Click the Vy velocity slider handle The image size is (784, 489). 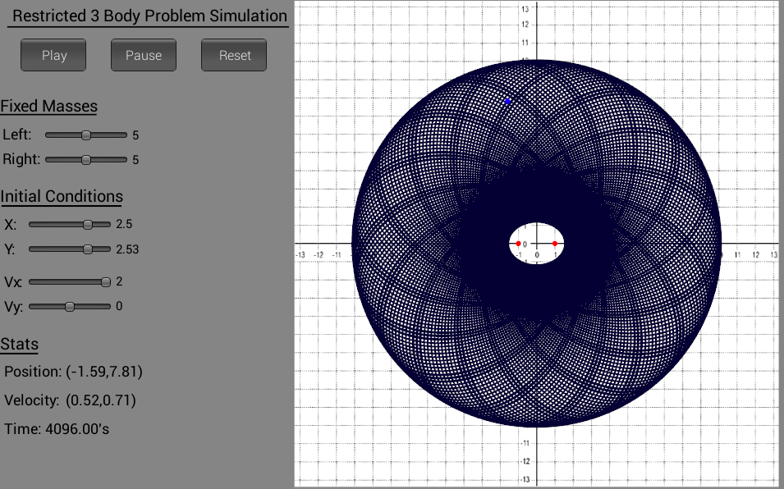pos(70,307)
